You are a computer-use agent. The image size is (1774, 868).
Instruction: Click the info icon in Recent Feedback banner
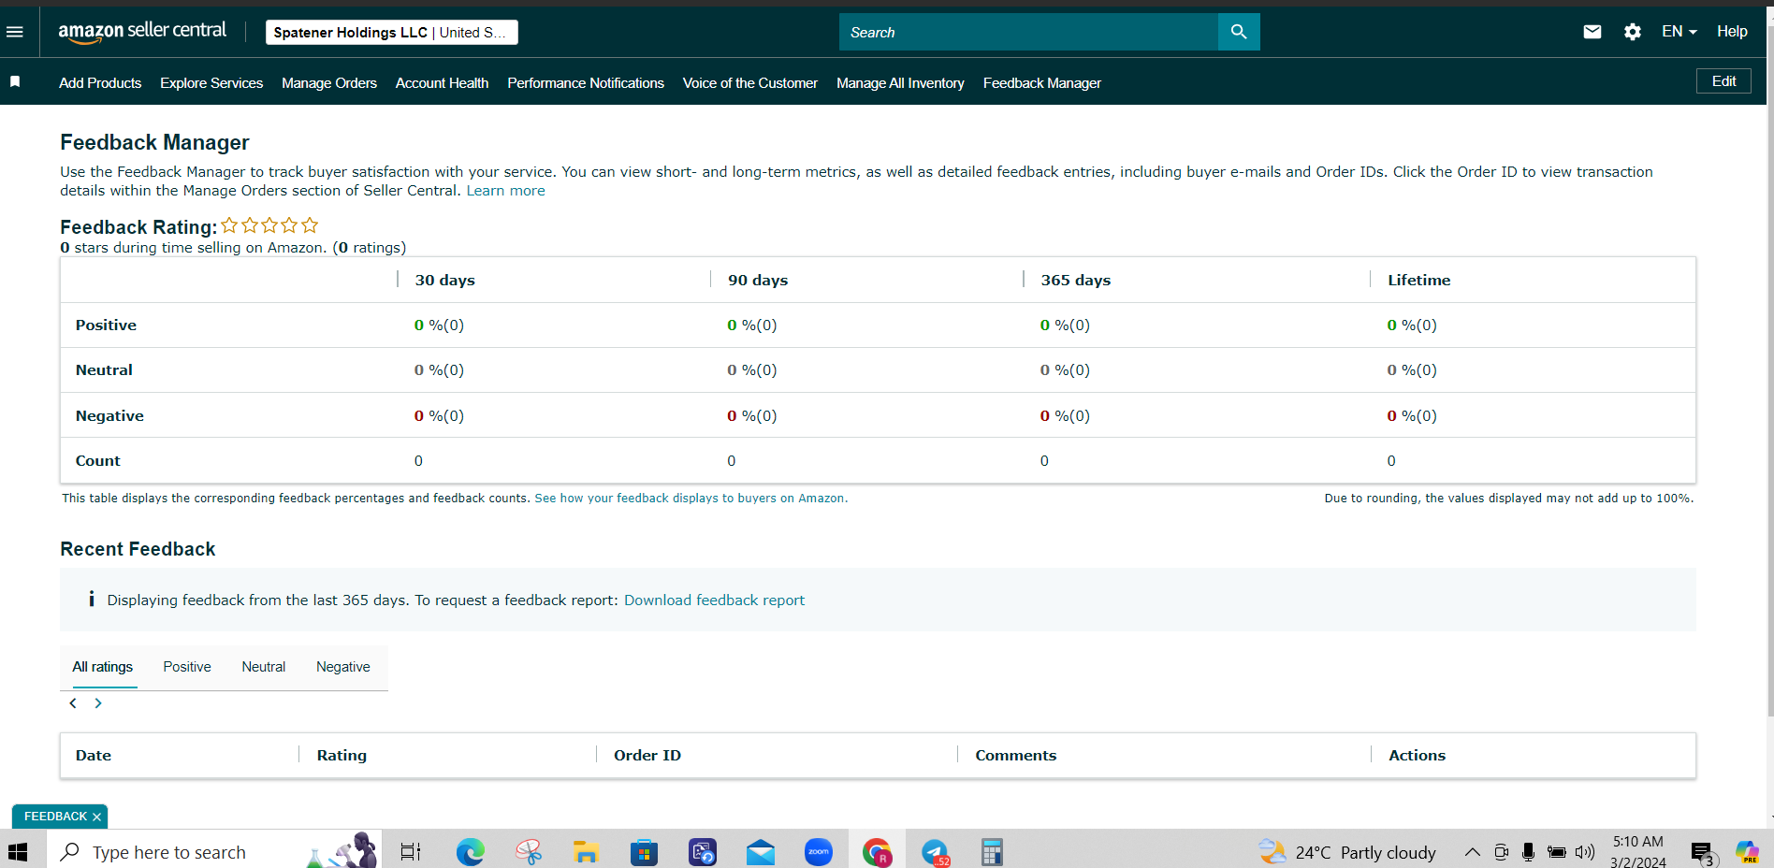click(x=91, y=600)
